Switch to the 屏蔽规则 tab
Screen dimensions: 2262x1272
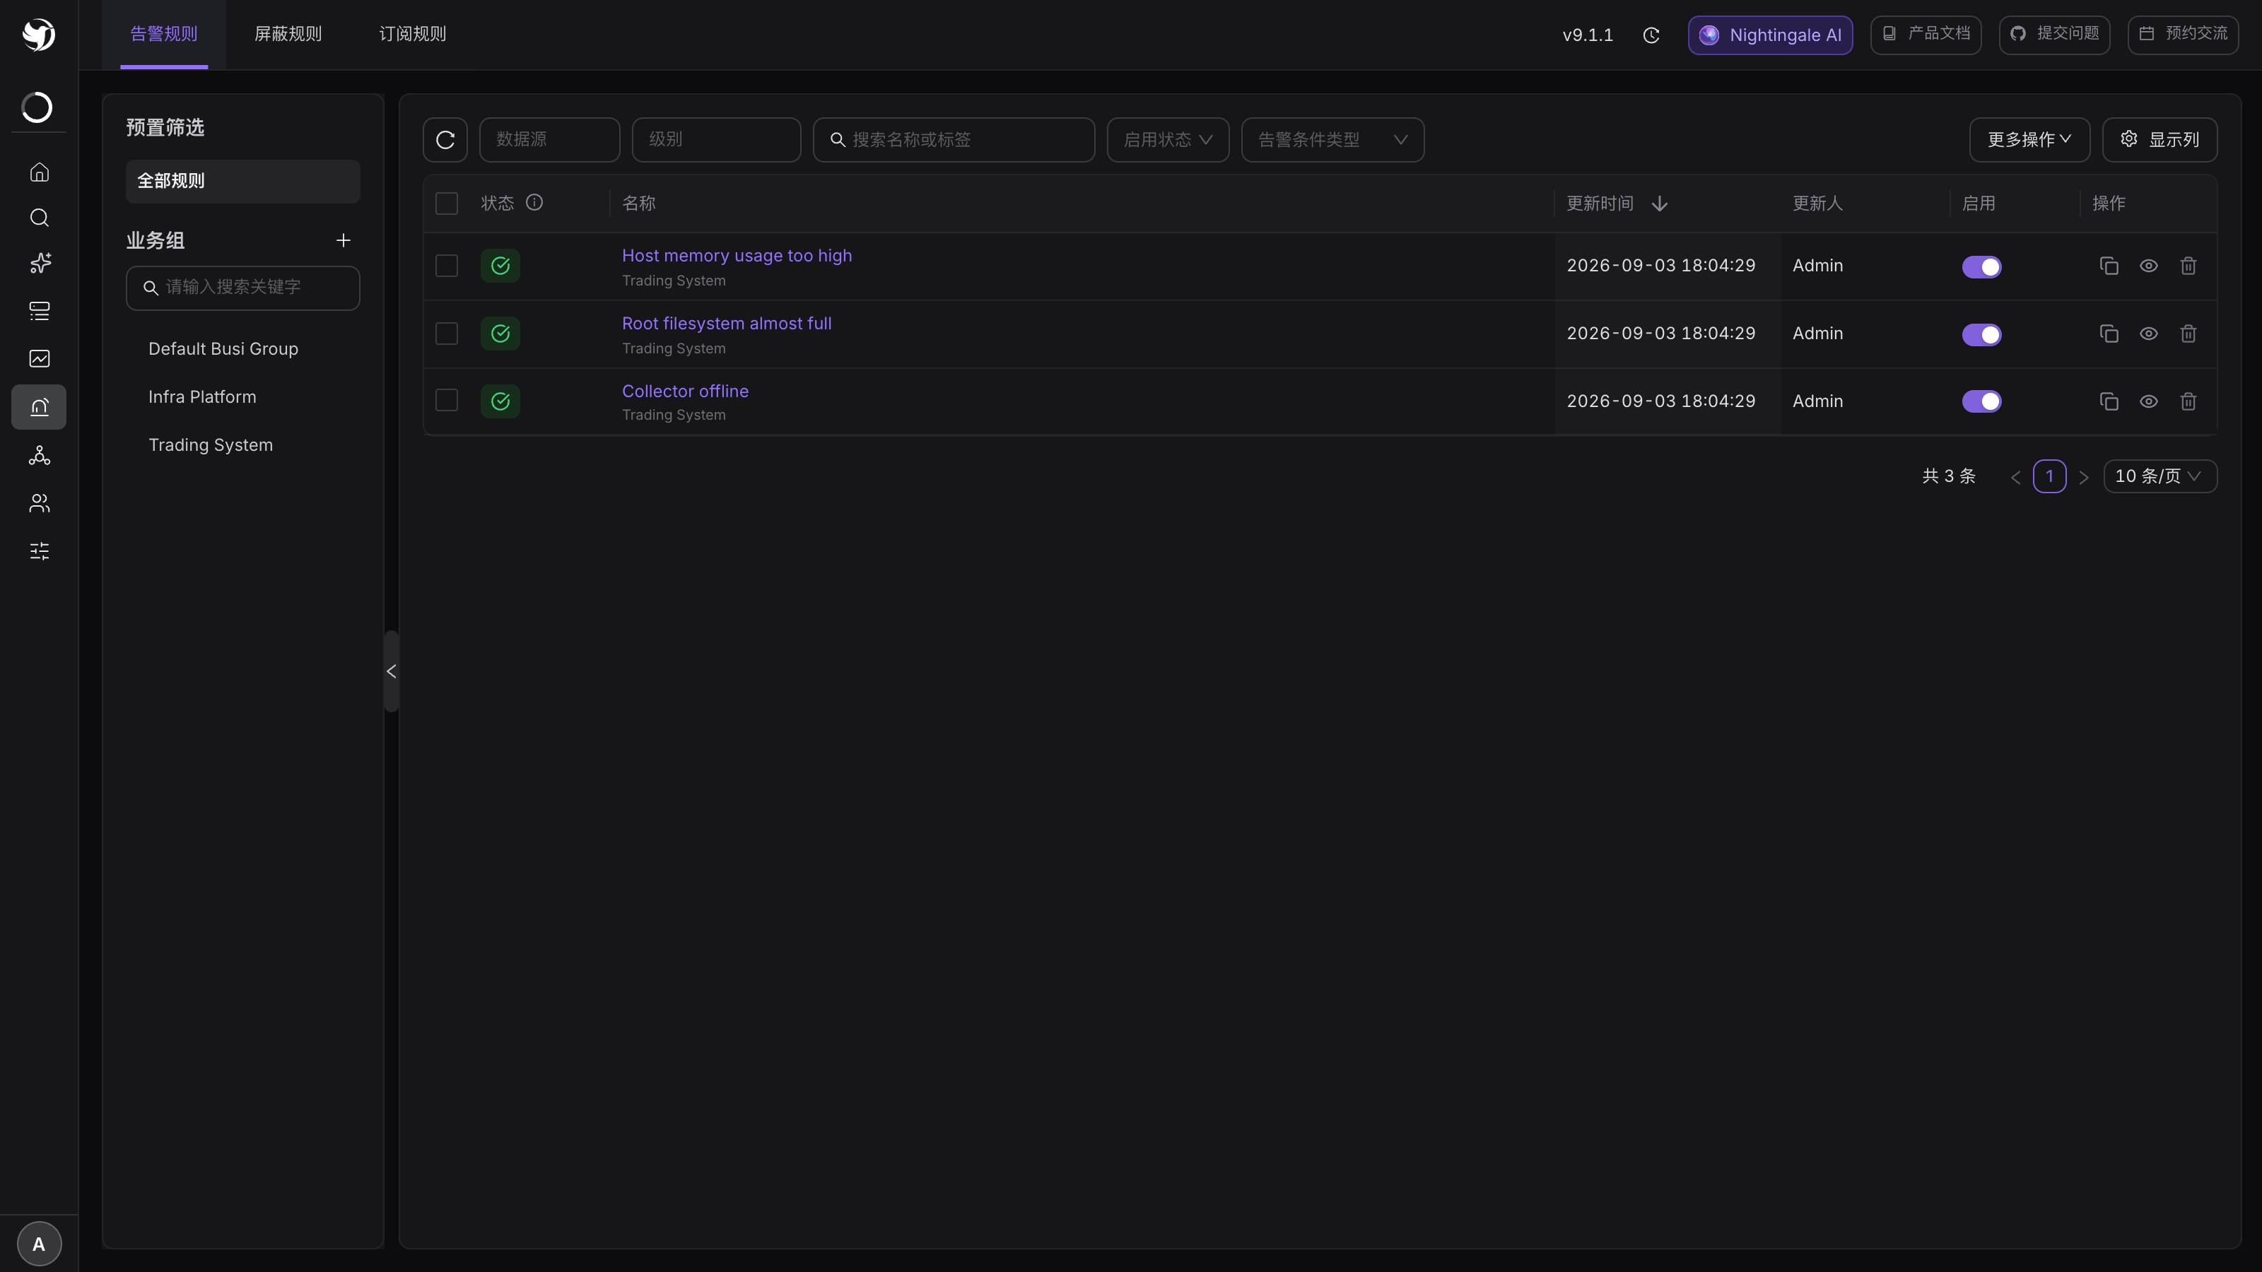tap(288, 34)
